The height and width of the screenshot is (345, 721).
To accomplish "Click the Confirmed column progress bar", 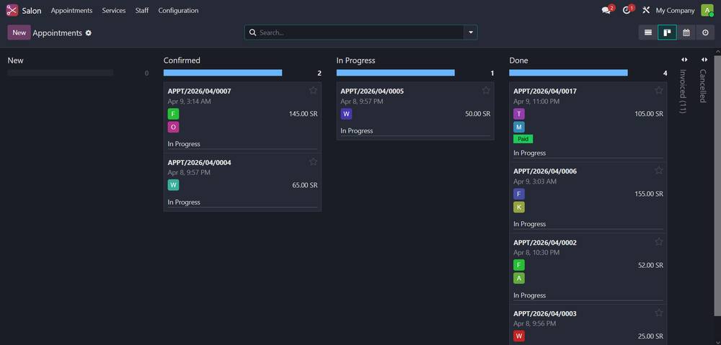I will pyautogui.click(x=223, y=73).
